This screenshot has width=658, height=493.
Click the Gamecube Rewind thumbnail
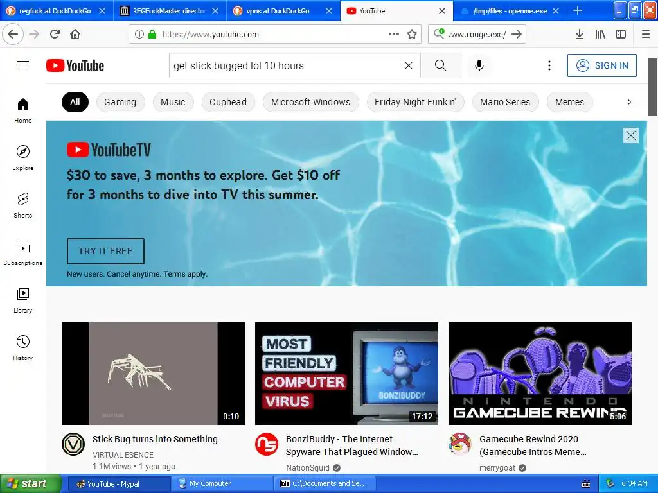(x=540, y=374)
